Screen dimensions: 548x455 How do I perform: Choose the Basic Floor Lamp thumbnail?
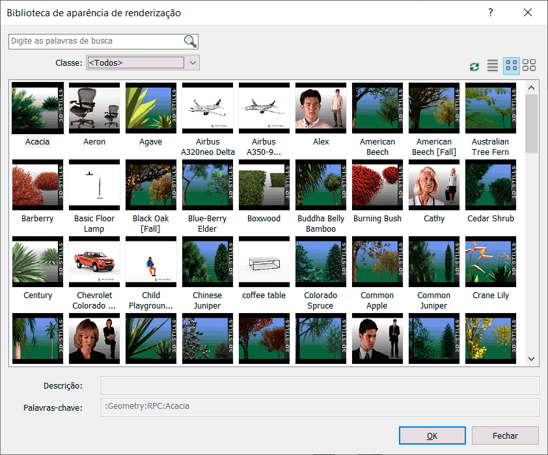pos(94,185)
